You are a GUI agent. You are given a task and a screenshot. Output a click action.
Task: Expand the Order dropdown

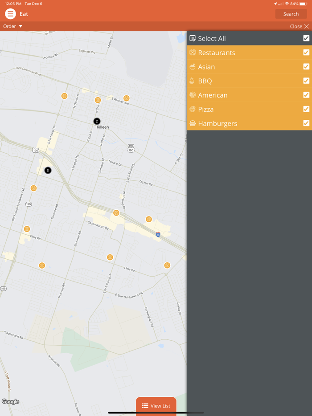[13, 26]
